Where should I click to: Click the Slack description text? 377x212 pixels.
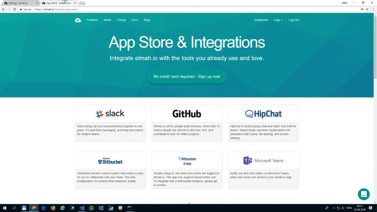pos(110,130)
